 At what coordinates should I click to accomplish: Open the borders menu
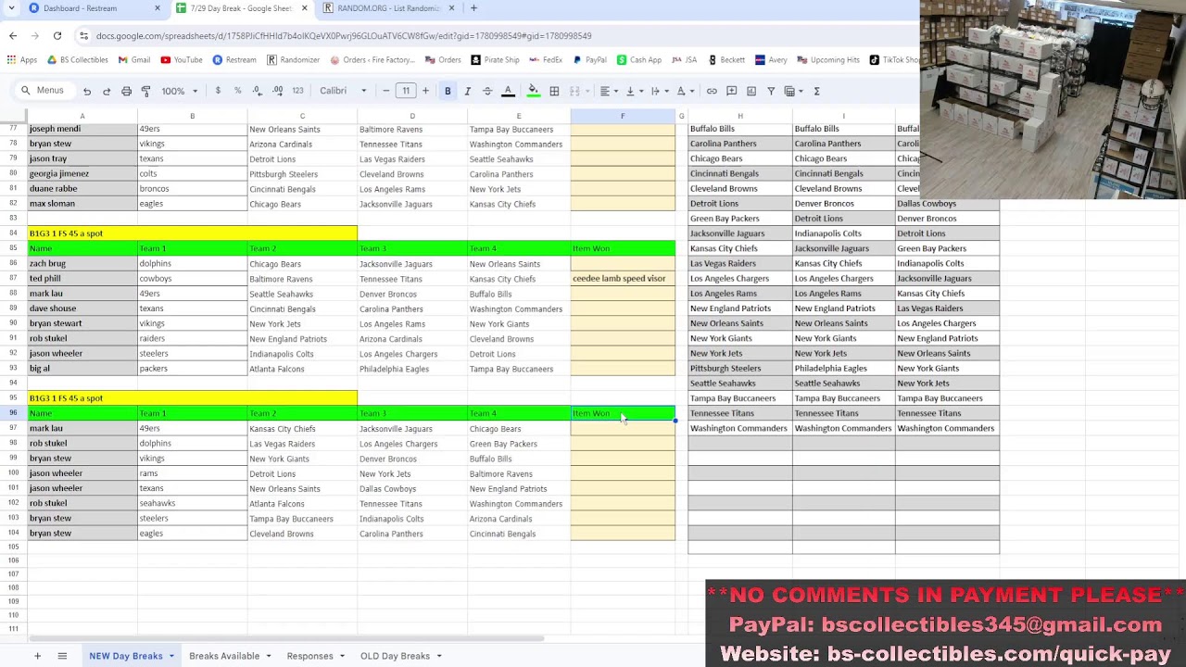[x=554, y=91]
